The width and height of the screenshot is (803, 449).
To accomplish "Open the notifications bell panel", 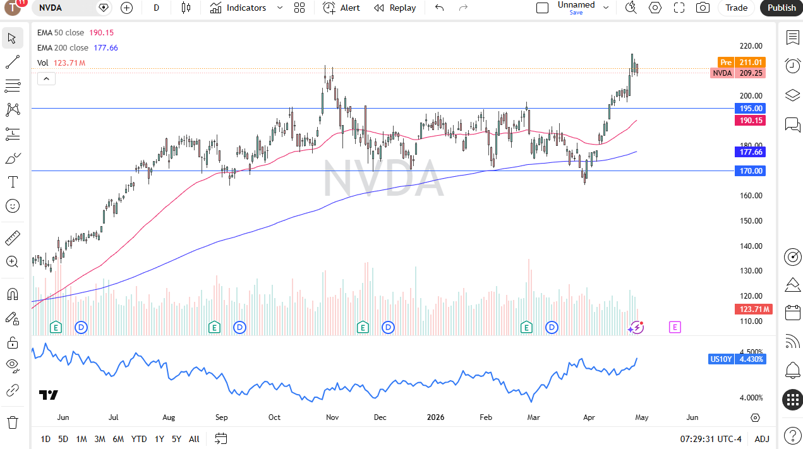I will point(792,370).
